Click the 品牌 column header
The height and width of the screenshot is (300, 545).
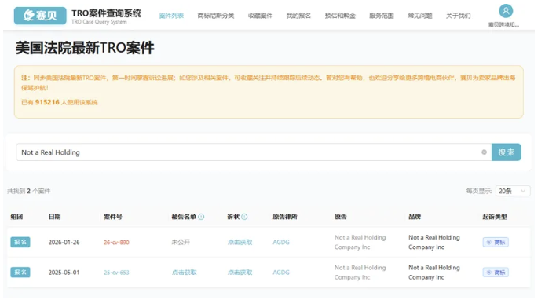coord(415,217)
